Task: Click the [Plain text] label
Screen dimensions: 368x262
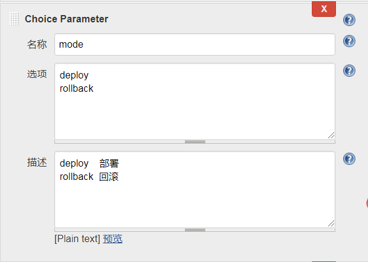Action: [77, 239]
